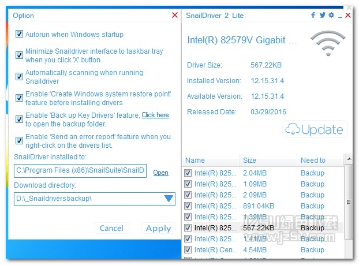Click the Update cloud button
Viewport: 359px width, 265px height.
(315, 129)
